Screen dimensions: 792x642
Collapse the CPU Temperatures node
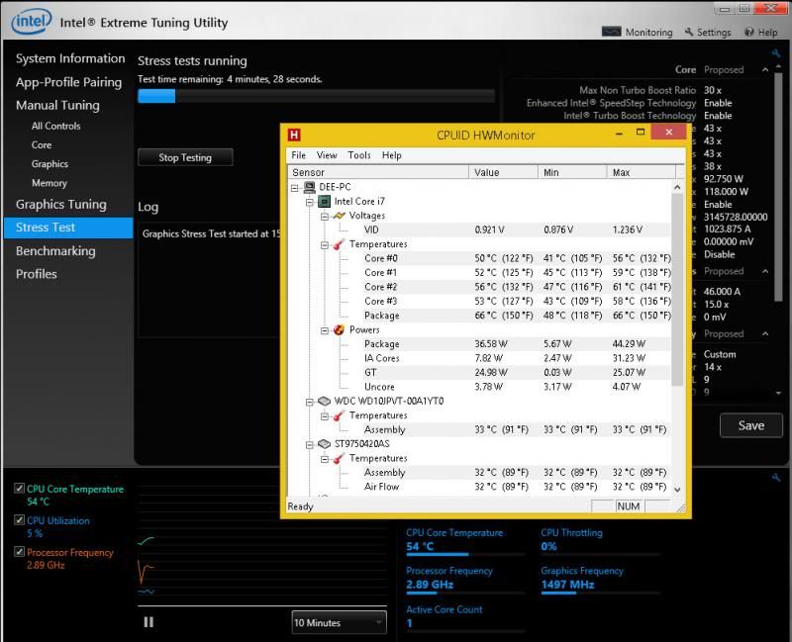(x=325, y=245)
